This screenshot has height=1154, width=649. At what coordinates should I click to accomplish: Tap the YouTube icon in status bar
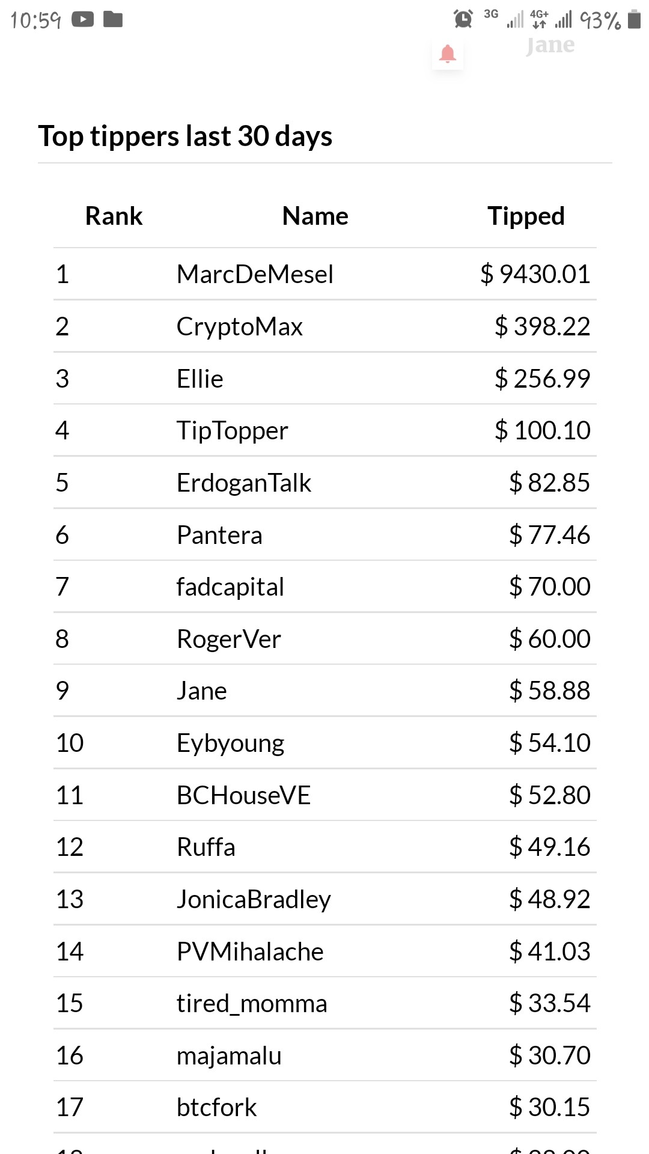tap(83, 20)
